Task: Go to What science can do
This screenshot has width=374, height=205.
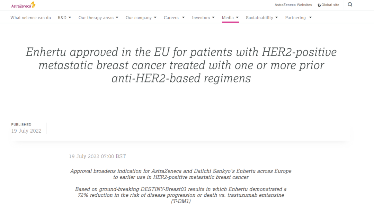Action: tap(30, 18)
